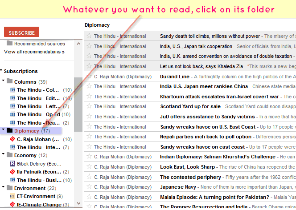Image resolution: width=296 pixels, height=210 pixels.
Task: Click the Diplomacy heading above the list
Action: click(97, 25)
